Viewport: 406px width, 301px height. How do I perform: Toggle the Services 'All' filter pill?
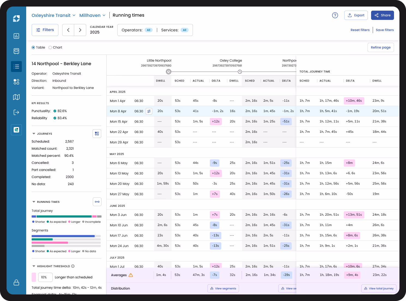click(185, 30)
